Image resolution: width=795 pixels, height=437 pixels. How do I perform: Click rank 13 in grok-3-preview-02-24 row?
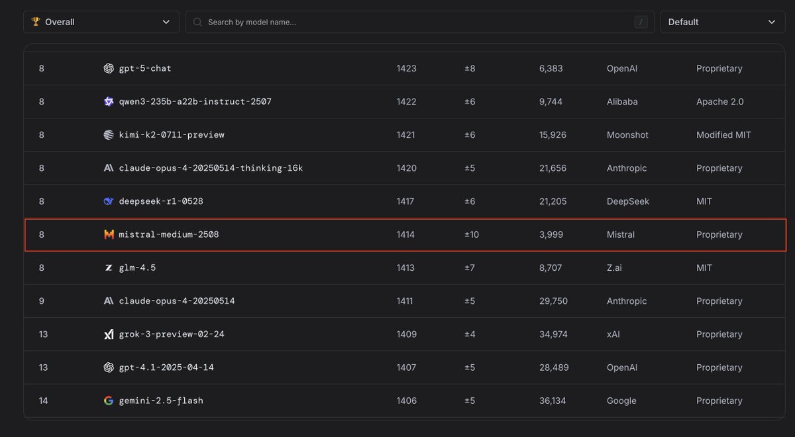43,334
